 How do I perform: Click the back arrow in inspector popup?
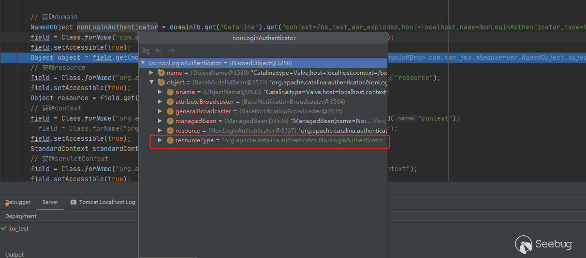coord(159,51)
